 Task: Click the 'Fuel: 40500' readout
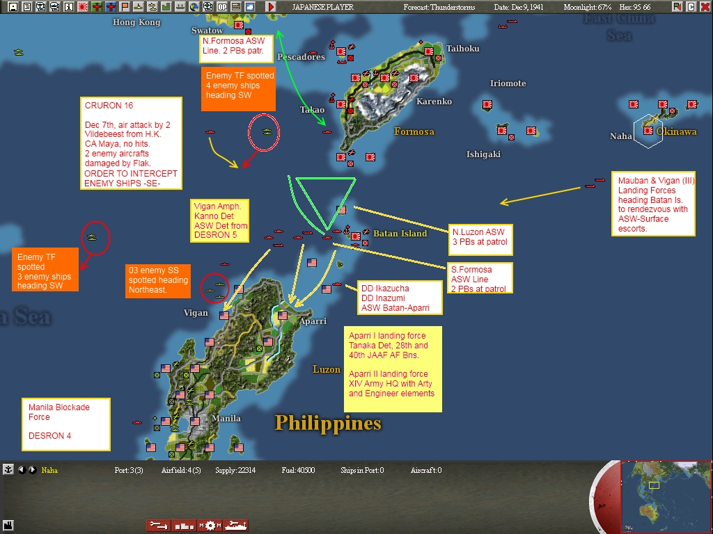click(298, 470)
